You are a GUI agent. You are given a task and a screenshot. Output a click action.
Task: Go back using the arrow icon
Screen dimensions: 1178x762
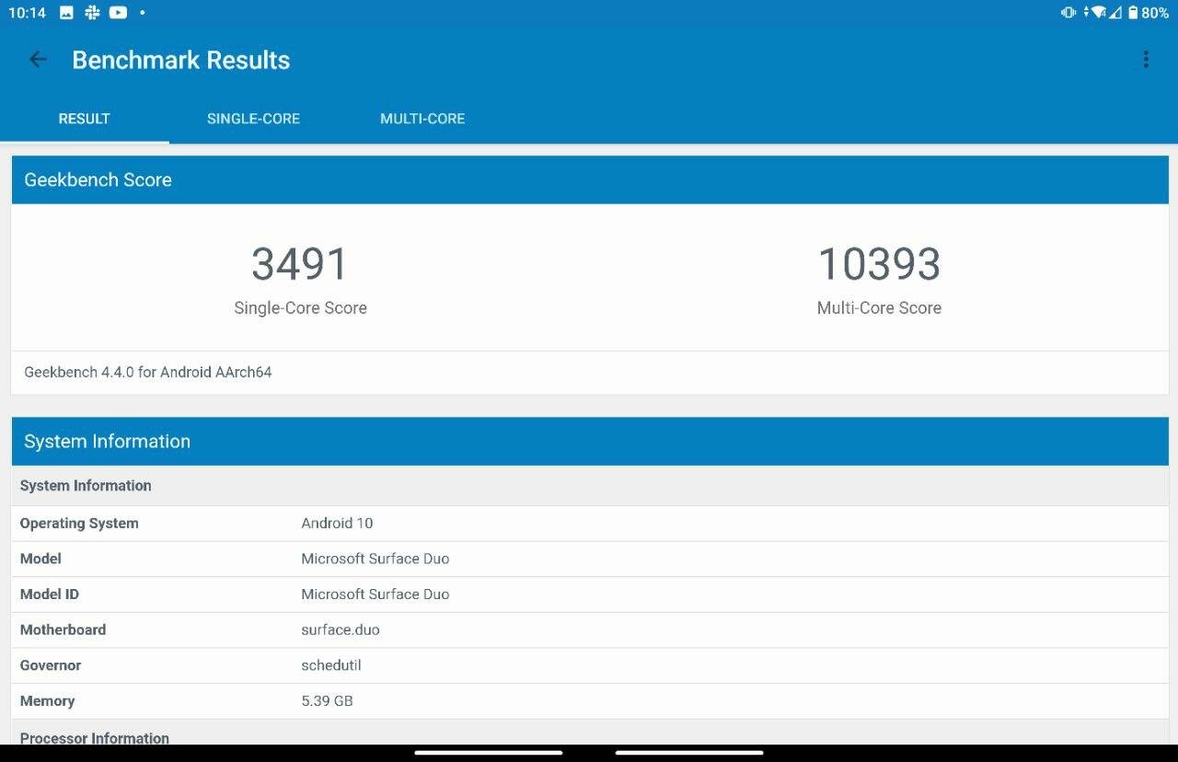38,60
